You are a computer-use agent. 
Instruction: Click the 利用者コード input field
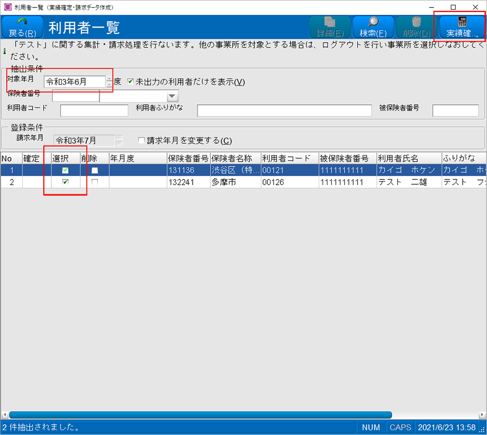(94, 111)
